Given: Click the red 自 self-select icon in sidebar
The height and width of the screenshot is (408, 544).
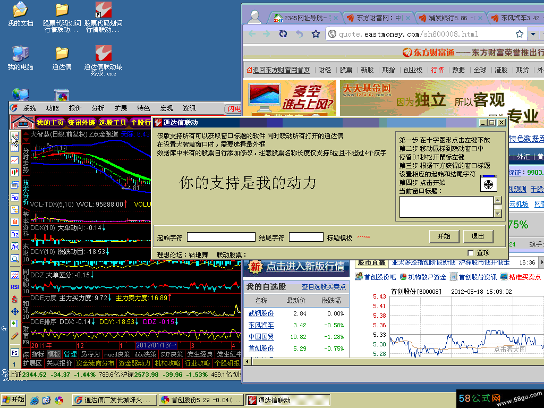Looking at the screenshot, I should [x=14, y=222].
